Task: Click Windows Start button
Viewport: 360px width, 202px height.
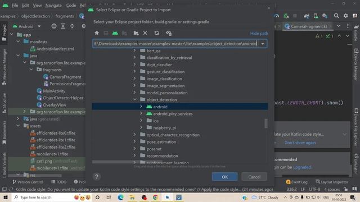Action: [6, 197]
